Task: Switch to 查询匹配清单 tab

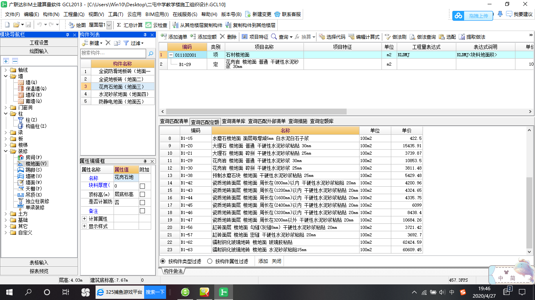Action: (x=174, y=121)
